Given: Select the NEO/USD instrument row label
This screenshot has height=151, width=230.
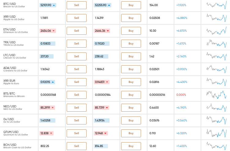Looking at the screenshot, I should (10, 106).
